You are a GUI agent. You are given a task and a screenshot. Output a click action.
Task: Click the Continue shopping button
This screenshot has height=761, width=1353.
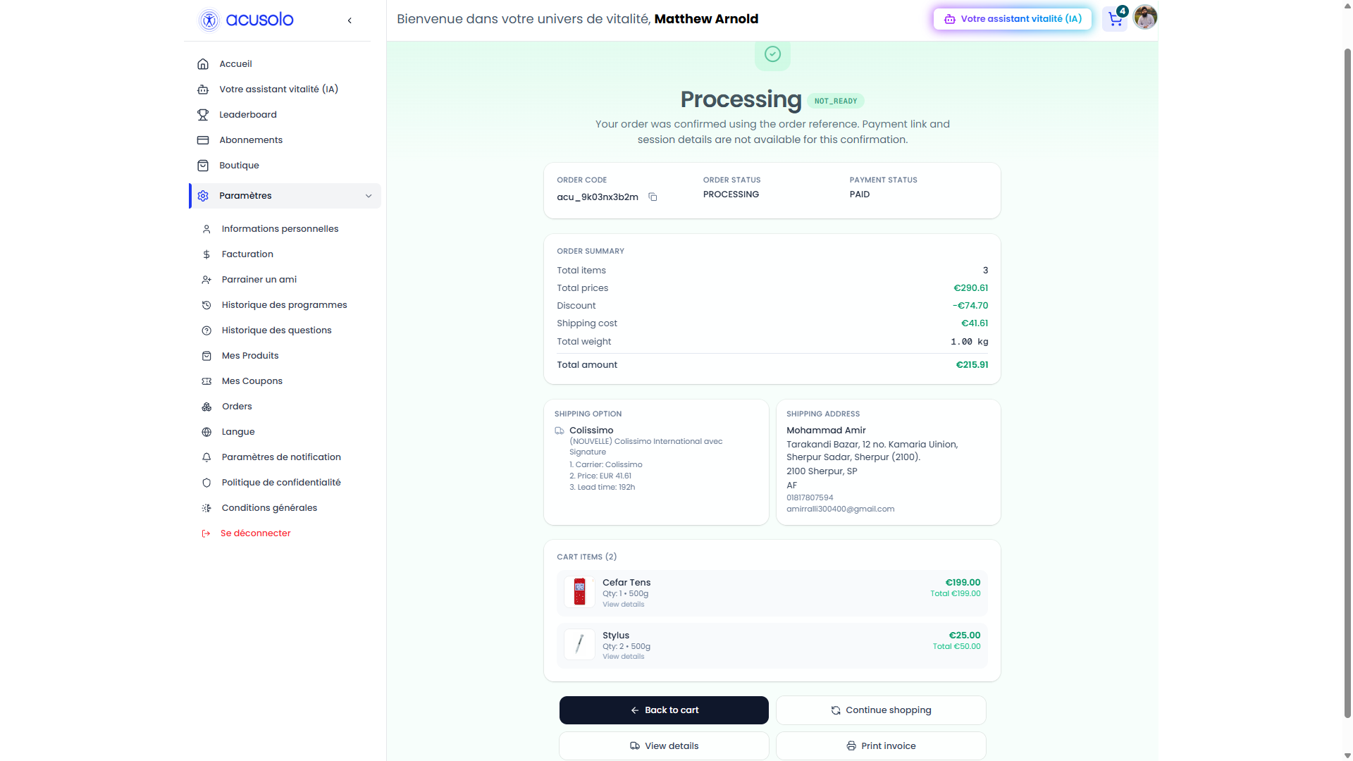point(881,710)
